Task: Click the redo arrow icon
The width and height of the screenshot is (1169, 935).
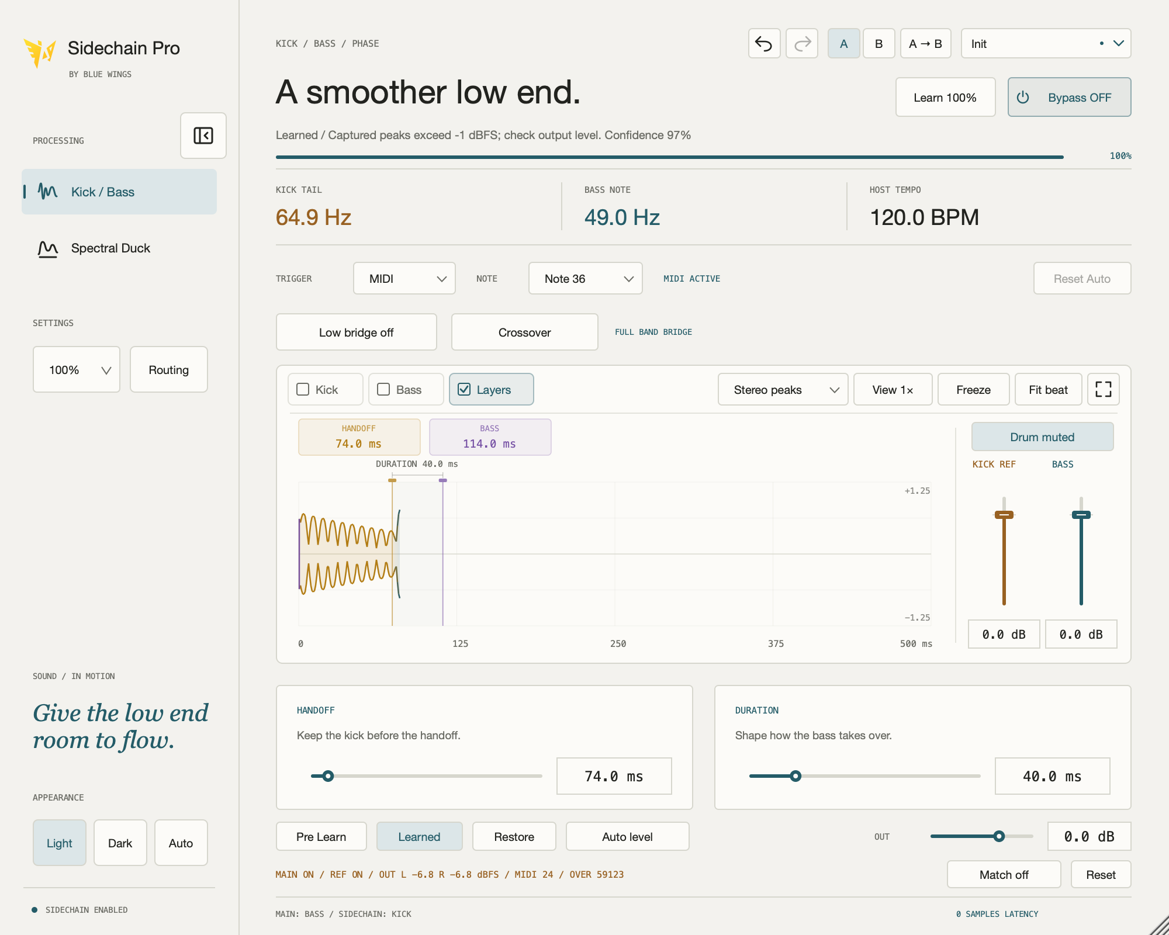Action: pyautogui.click(x=802, y=44)
